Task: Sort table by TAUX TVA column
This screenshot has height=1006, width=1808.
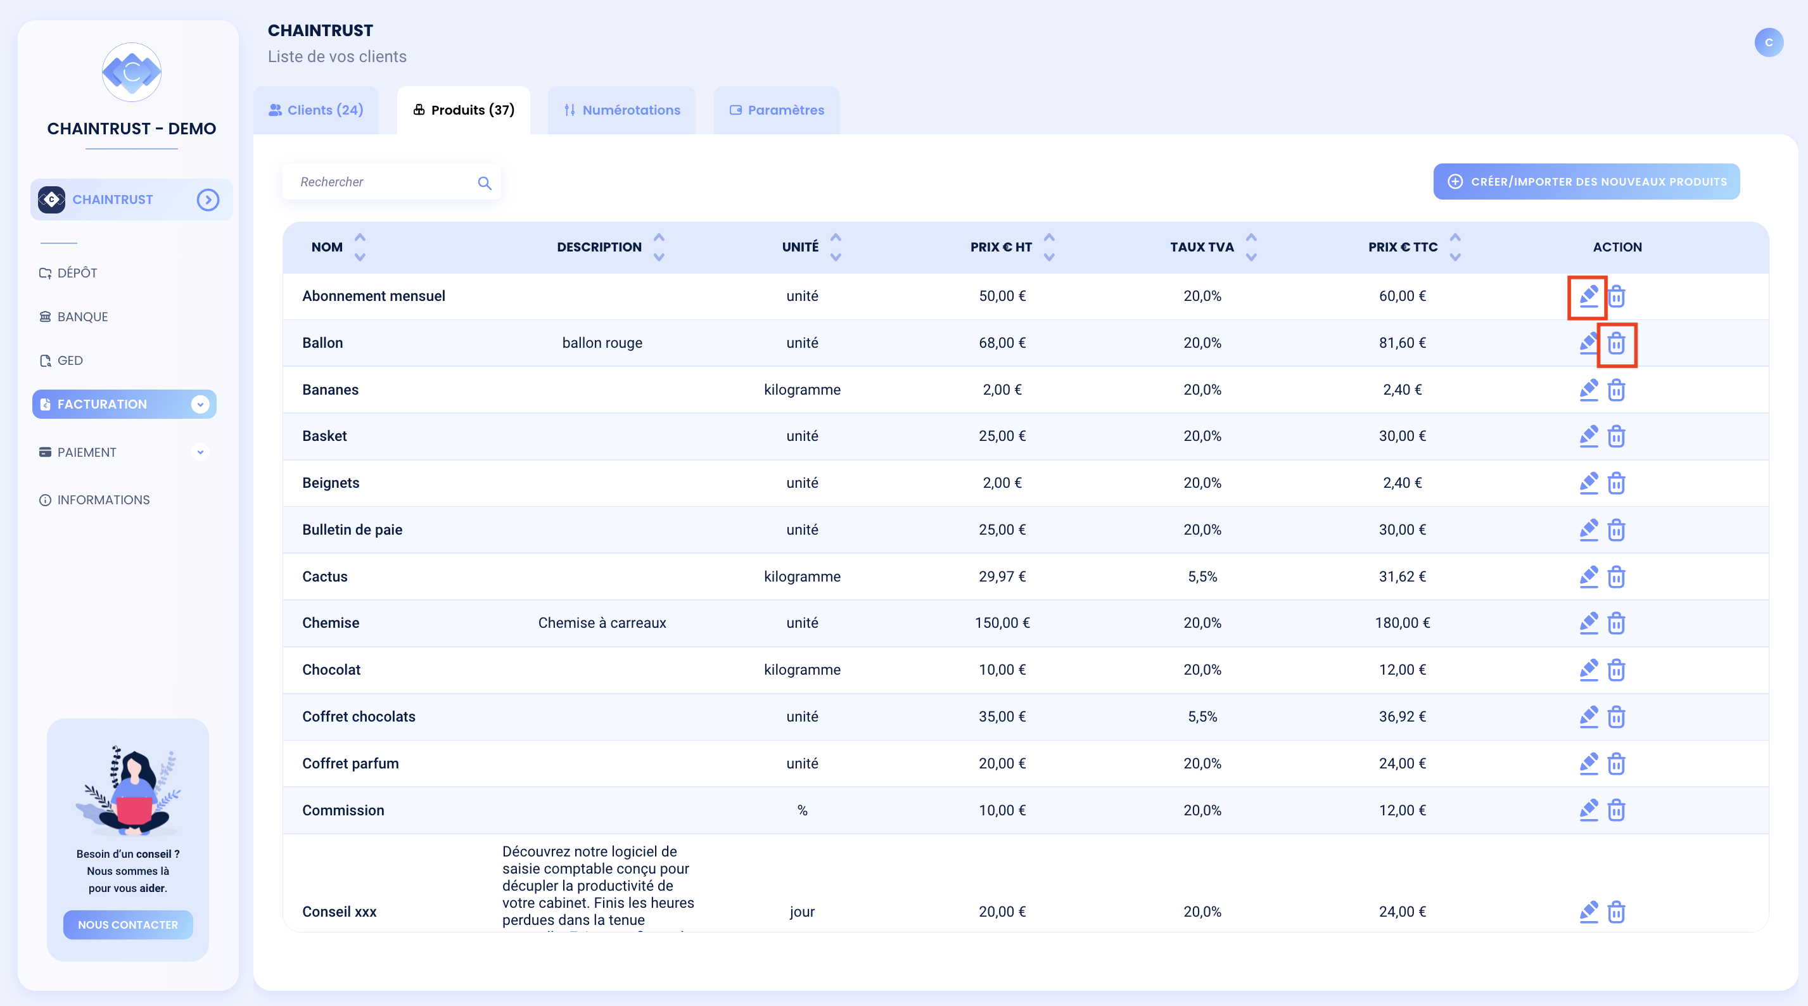Action: pyautogui.click(x=1251, y=247)
